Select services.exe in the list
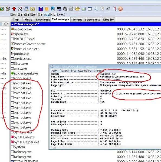The width and height of the screenshot is (161, 162). [21, 59]
